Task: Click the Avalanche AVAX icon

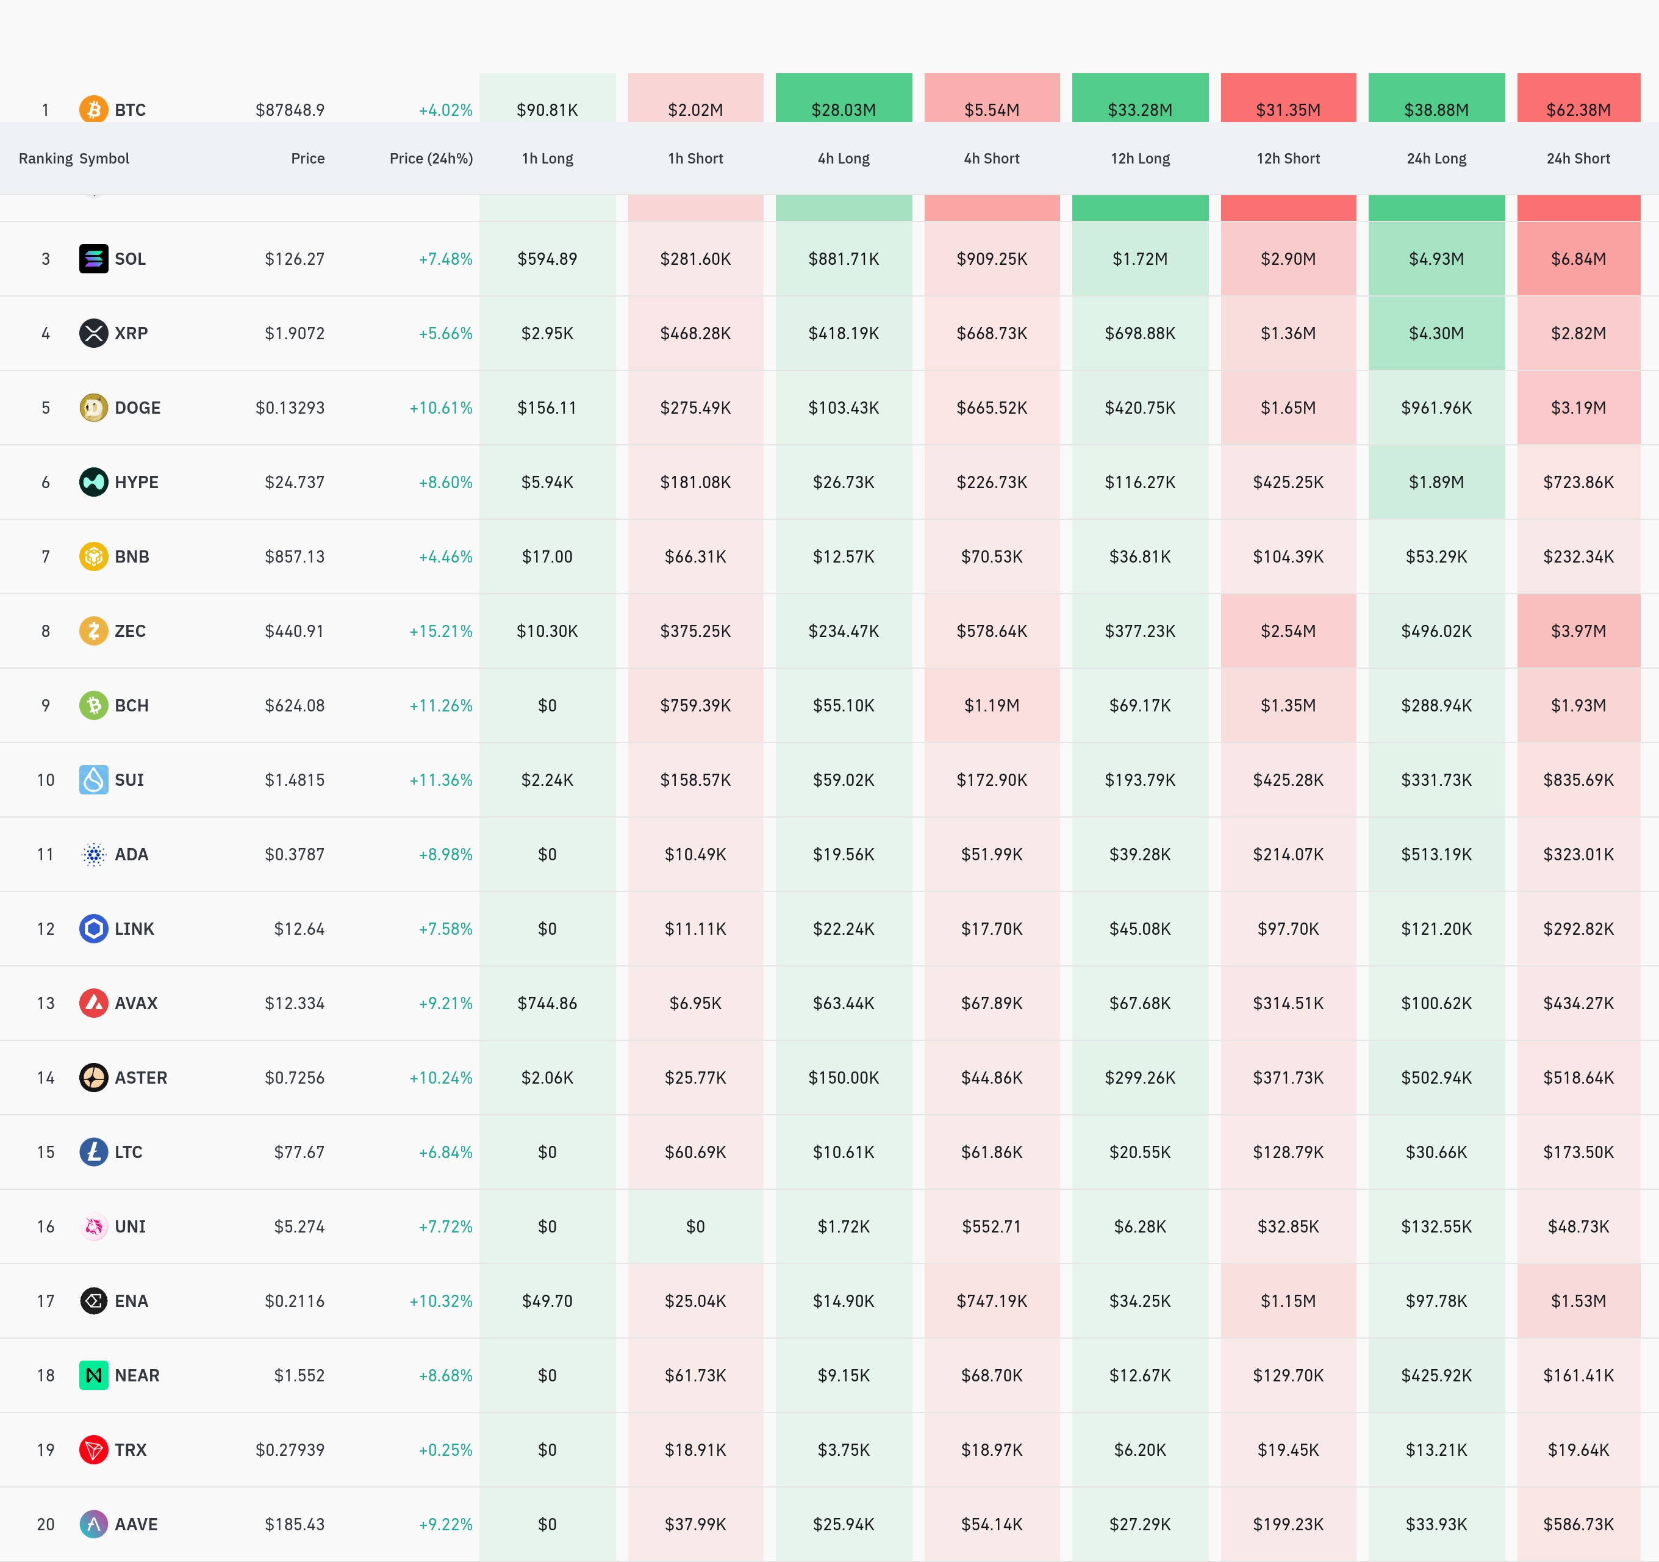Action: click(93, 1002)
